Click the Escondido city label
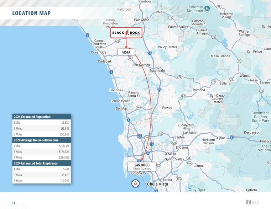Screen dimensions: 271x209 (157, 71)
